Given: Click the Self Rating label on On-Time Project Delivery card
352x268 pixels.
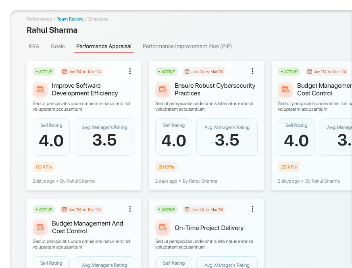Looking at the screenshot, I should [x=174, y=263].
